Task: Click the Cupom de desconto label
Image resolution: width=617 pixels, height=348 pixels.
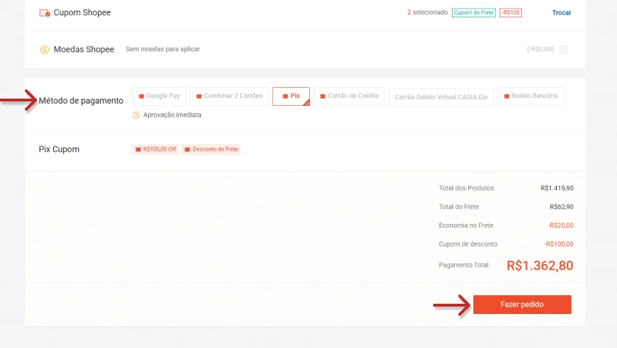Action: click(x=468, y=244)
